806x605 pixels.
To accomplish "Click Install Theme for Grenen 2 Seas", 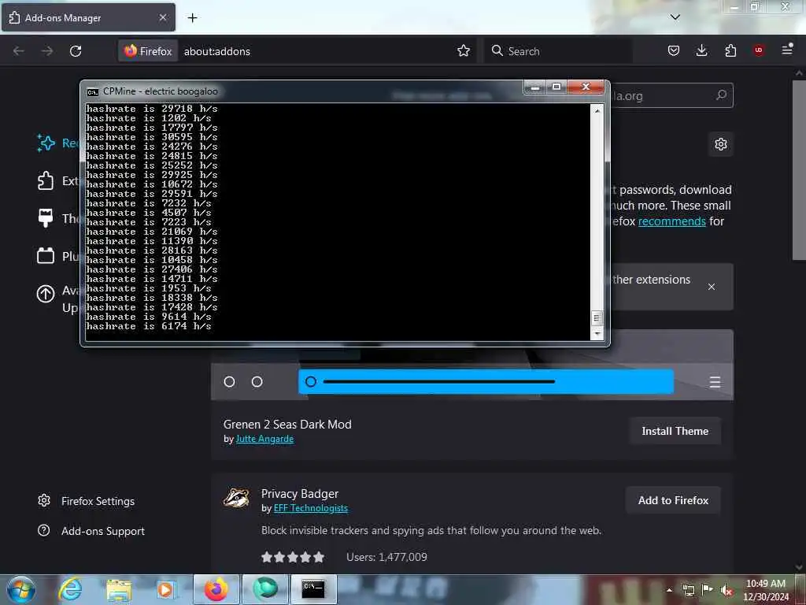I will pos(675,431).
